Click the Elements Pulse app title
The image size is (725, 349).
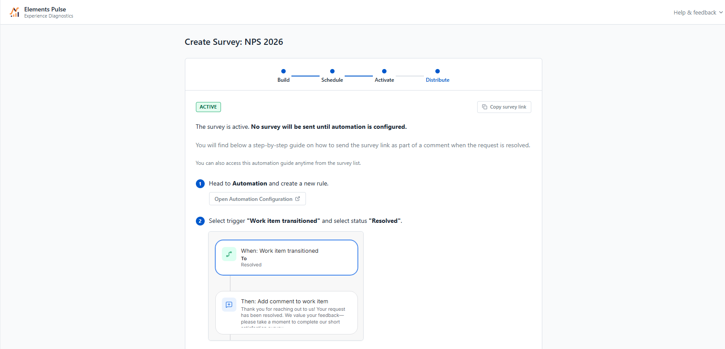pos(45,9)
